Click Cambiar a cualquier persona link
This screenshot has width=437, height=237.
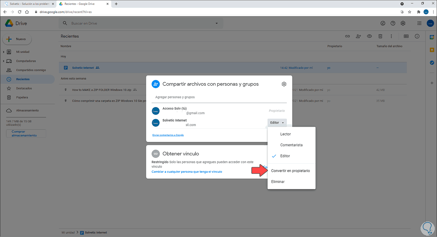tap(187, 172)
